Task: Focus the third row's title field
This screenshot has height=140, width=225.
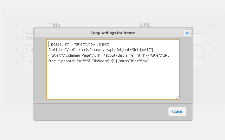Action: click(x=28, y=62)
